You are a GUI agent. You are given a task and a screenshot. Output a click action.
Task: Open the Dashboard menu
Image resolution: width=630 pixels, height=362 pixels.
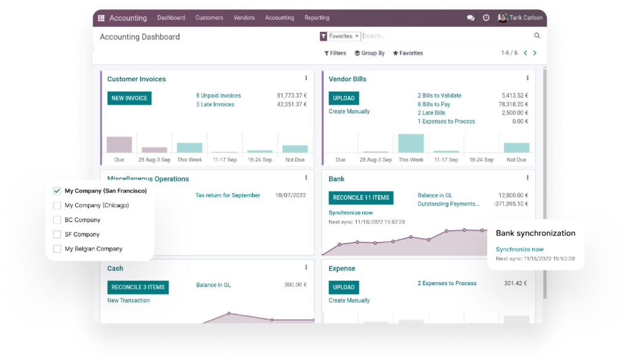pyautogui.click(x=171, y=18)
